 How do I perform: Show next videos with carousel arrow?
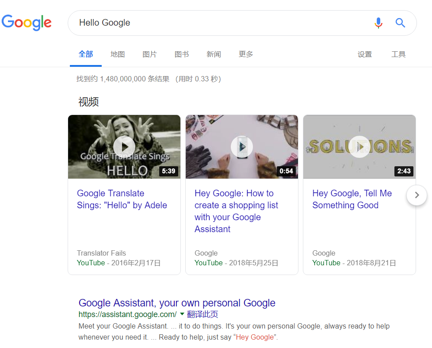point(417,195)
